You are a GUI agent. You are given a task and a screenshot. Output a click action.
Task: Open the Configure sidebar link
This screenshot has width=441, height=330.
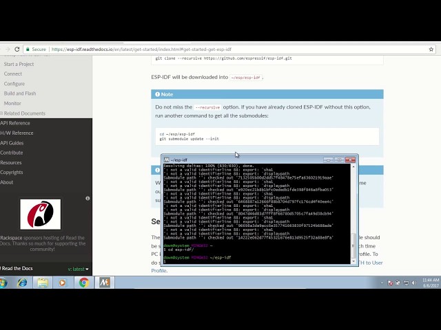click(14, 84)
